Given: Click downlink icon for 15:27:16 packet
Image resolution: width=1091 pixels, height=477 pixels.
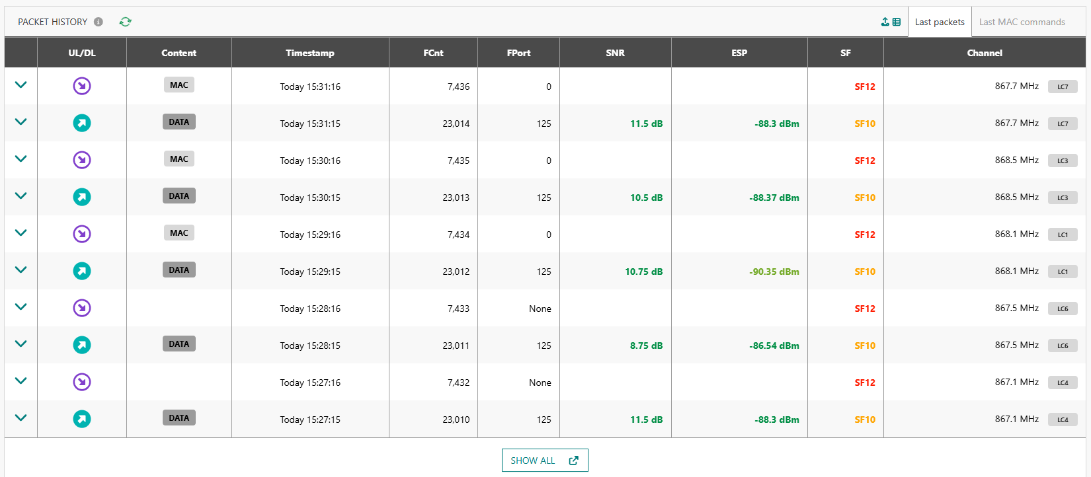Looking at the screenshot, I should tap(82, 382).
